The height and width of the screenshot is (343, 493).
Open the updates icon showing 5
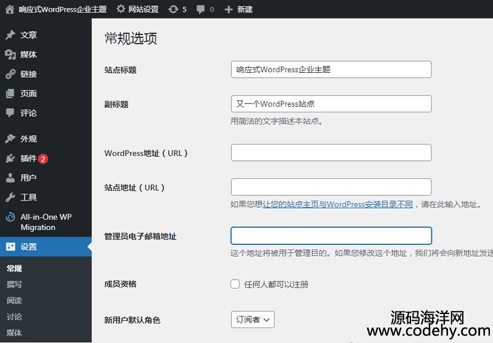pos(173,9)
